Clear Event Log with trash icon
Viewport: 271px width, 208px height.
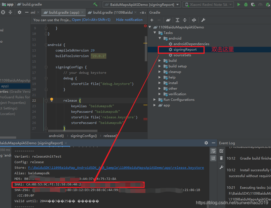pos(221,158)
